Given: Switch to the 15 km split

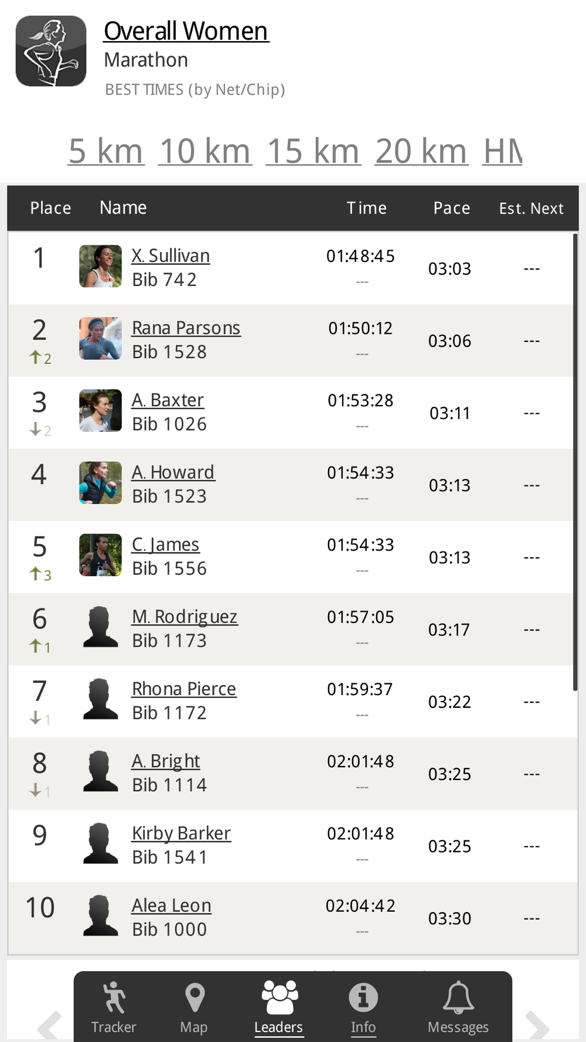Looking at the screenshot, I should click(314, 151).
